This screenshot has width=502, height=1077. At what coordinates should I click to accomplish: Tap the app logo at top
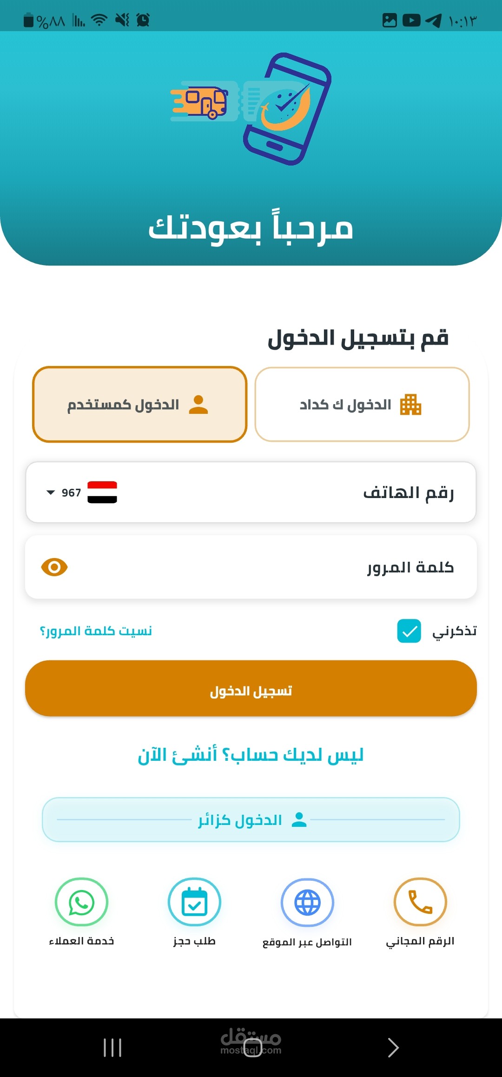(252, 109)
